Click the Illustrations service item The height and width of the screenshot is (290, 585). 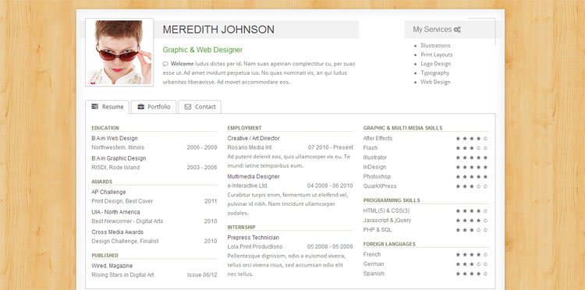point(435,45)
